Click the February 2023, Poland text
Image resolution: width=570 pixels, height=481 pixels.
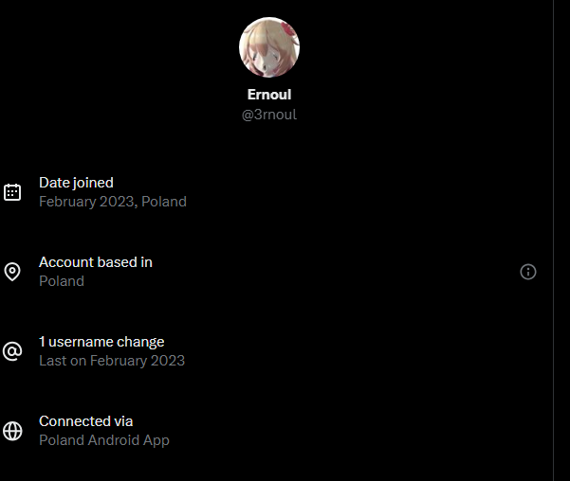[112, 202]
